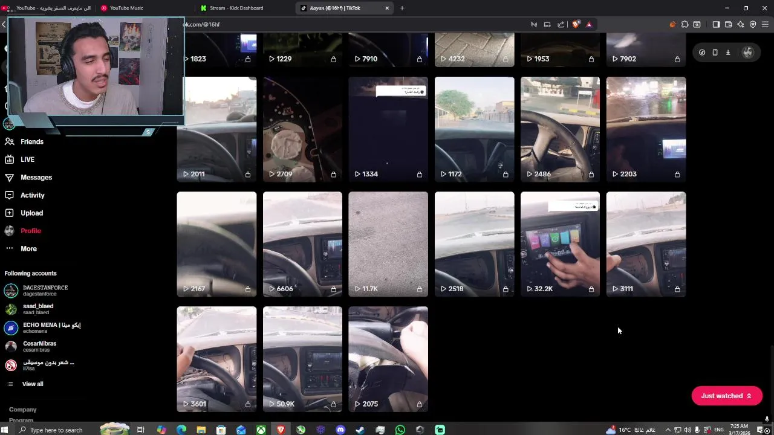Open Steam from taskbar
The width and height of the screenshot is (774, 435).
pos(360,430)
